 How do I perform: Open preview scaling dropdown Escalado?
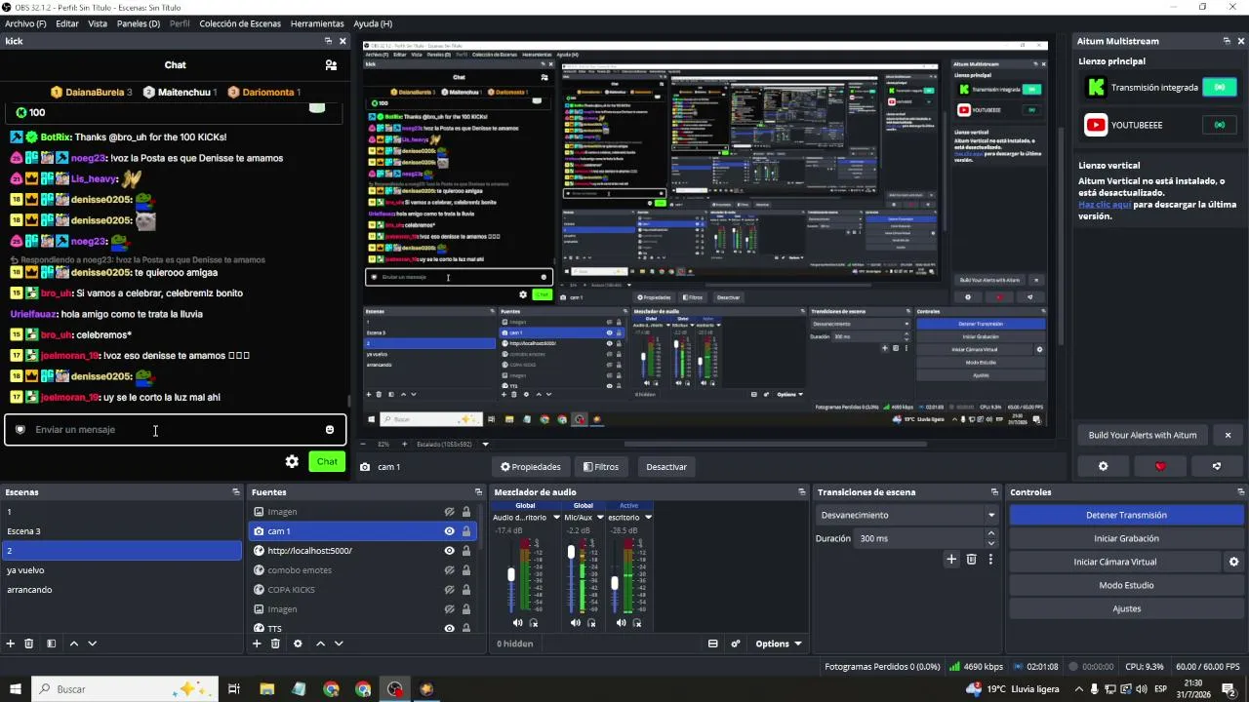tap(453, 445)
